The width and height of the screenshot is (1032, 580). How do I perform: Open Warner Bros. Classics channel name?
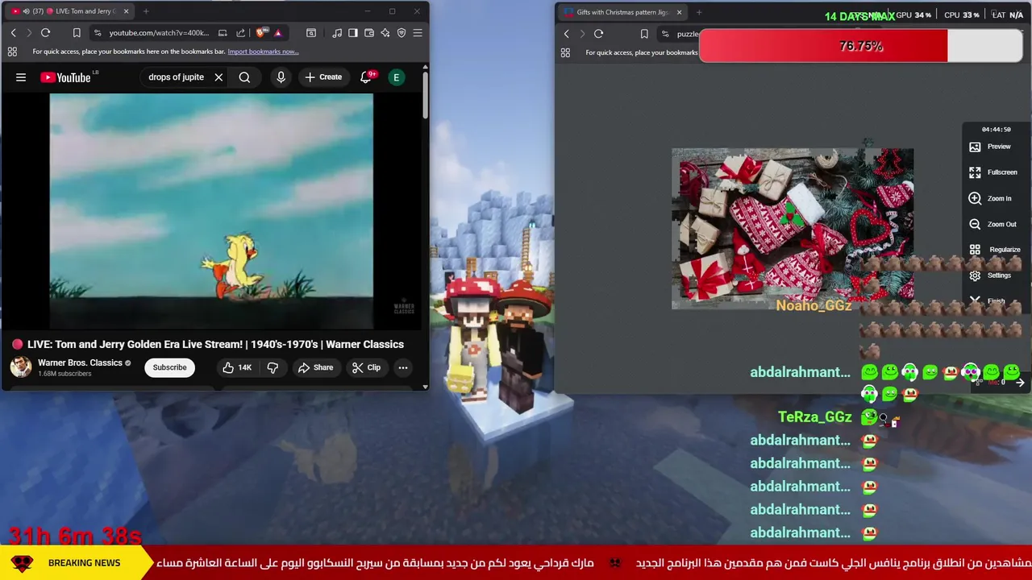[x=80, y=362]
